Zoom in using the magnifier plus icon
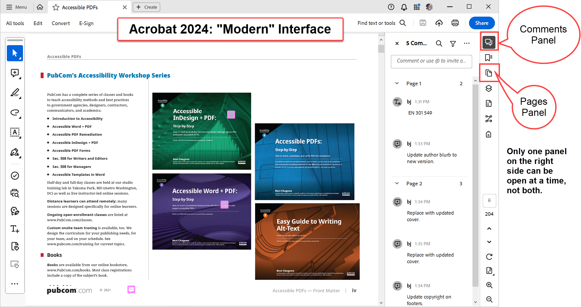581x307 pixels. (x=489, y=285)
